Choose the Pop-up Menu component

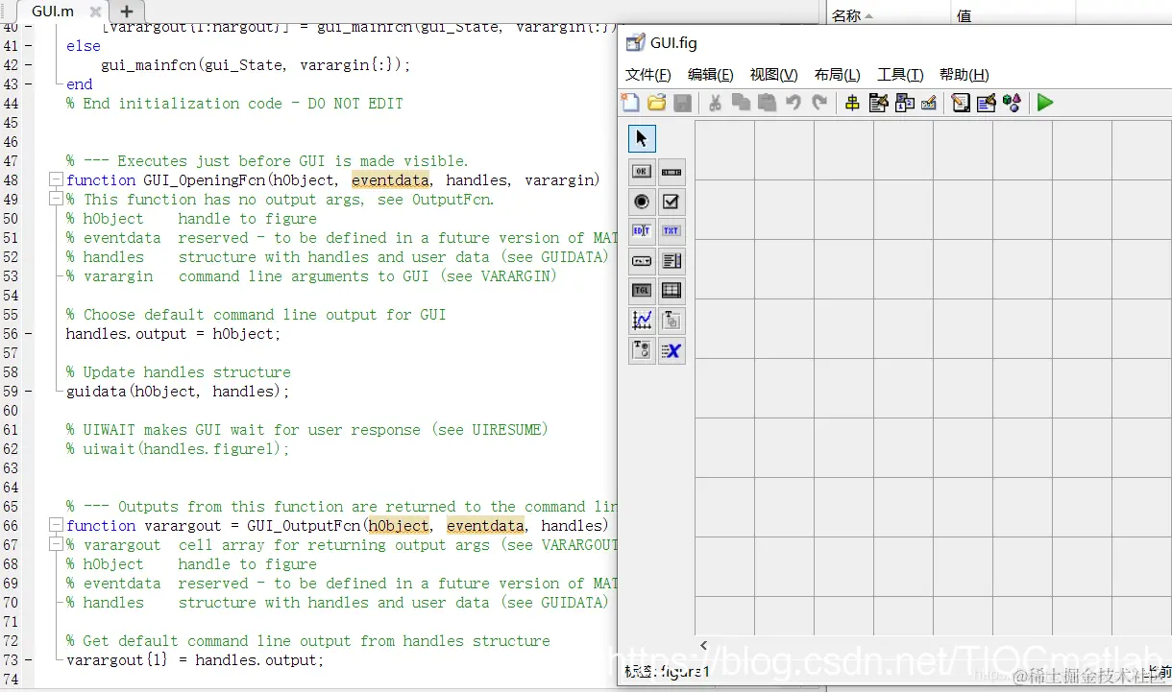click(x=642, y=261)
